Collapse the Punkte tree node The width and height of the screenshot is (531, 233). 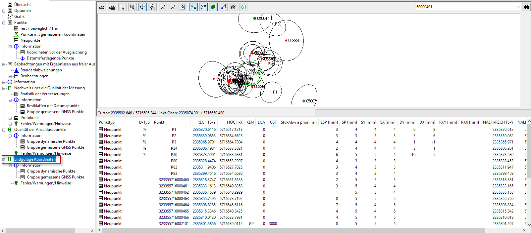[x=4, y=22]
